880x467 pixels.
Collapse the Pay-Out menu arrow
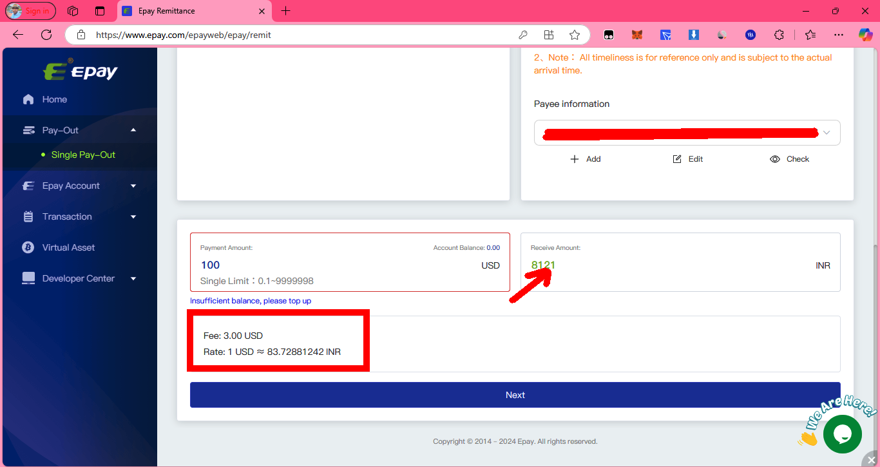click(133, 130)
